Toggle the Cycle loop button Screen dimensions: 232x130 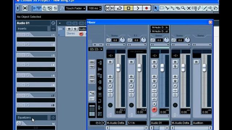[119, 8]
